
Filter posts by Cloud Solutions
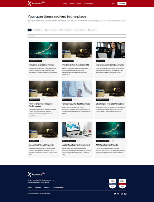(38, 30)
